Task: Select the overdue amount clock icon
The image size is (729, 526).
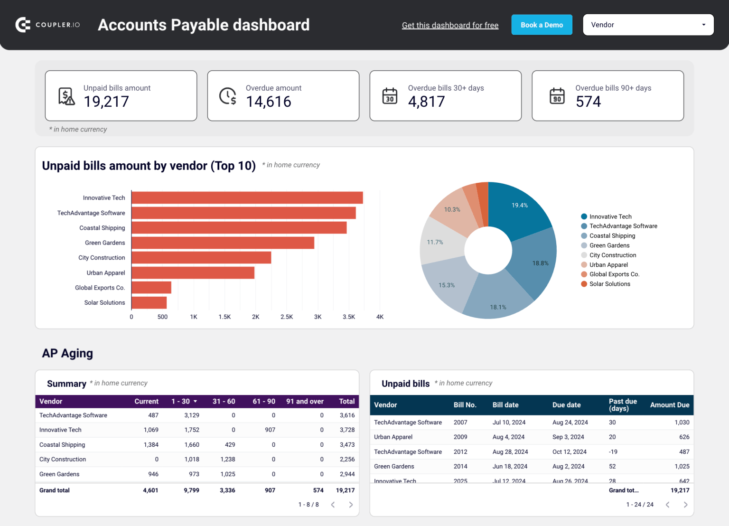Action: click(x=228, y=96)
